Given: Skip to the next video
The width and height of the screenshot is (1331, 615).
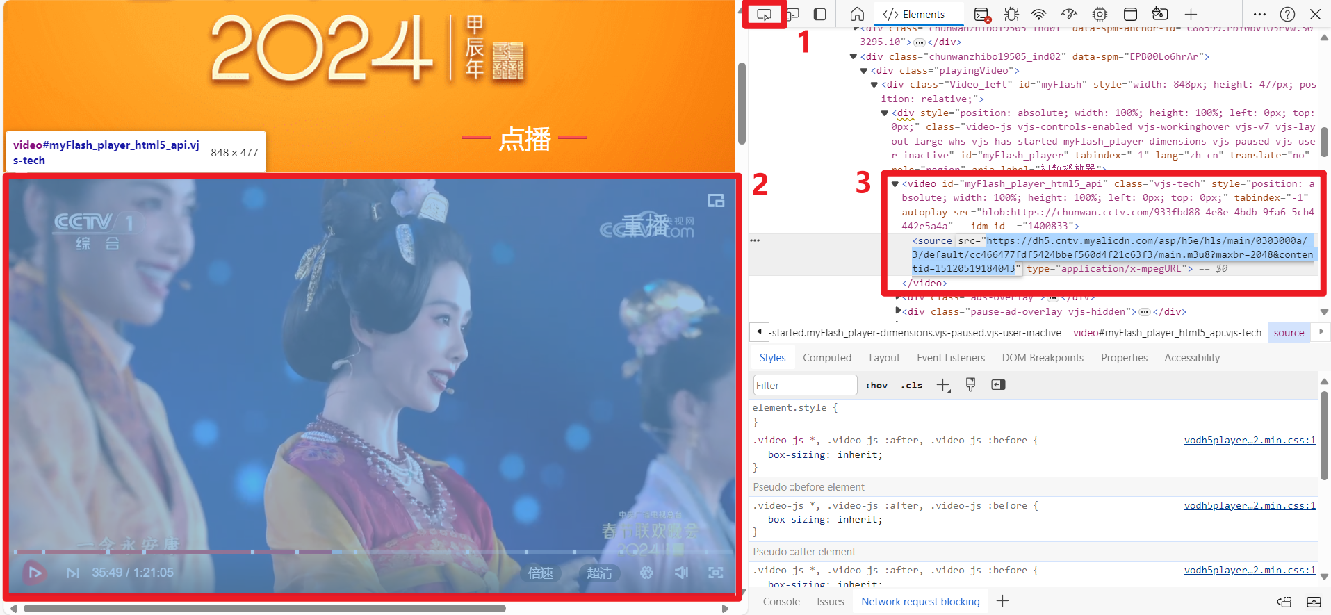Looking at the screenshot, I should [x=73, y=573].
